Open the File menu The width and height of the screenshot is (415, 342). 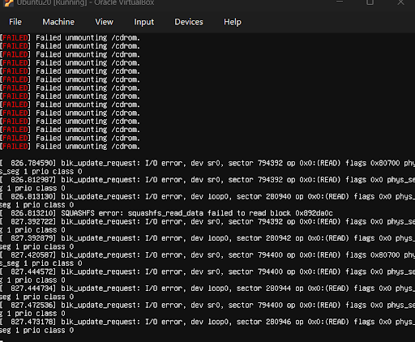click(x=15, y=22)
